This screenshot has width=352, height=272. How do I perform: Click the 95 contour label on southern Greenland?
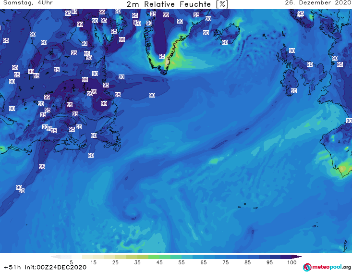pyautogui.click(x=162, y=56)
